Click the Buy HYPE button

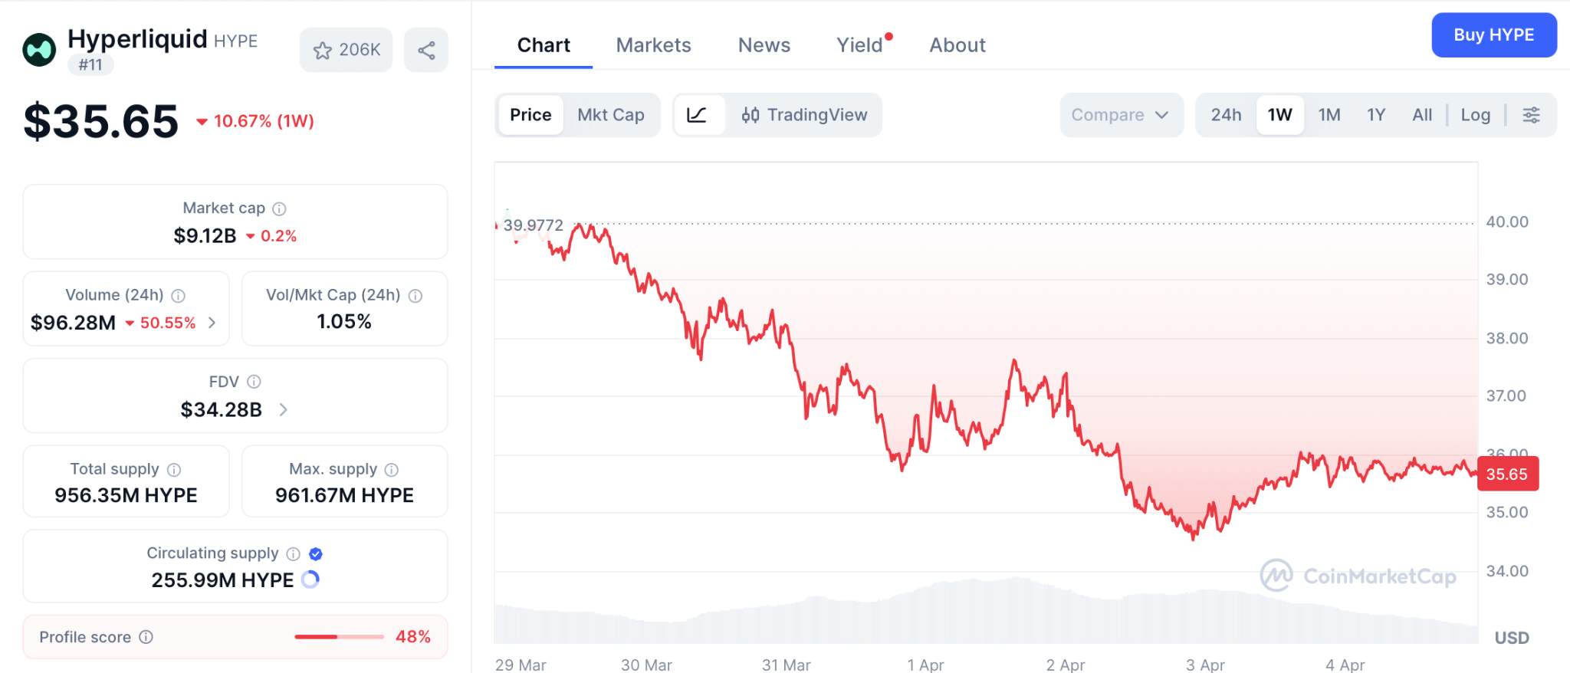1493,35
